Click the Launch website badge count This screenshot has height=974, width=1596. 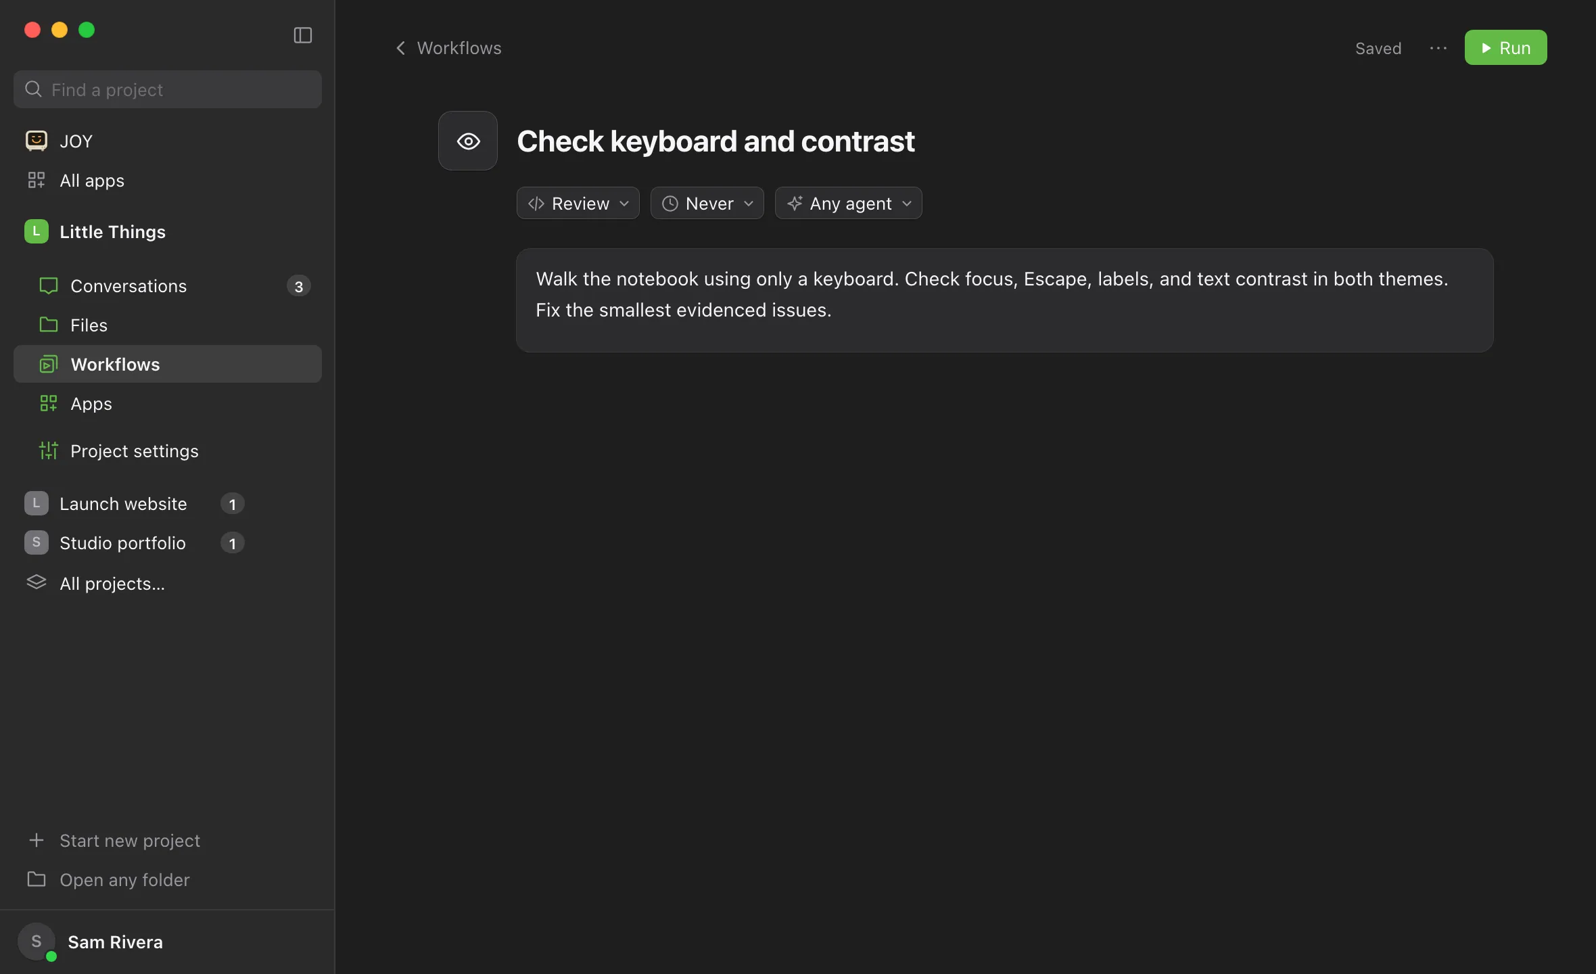233,504
